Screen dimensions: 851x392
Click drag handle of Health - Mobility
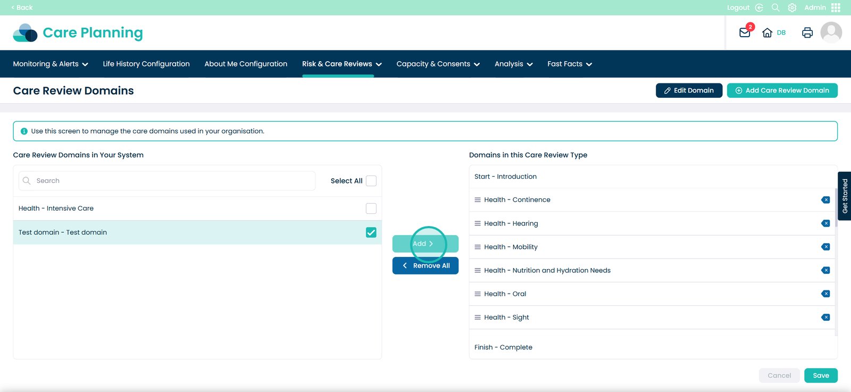[x=478, y=247]
